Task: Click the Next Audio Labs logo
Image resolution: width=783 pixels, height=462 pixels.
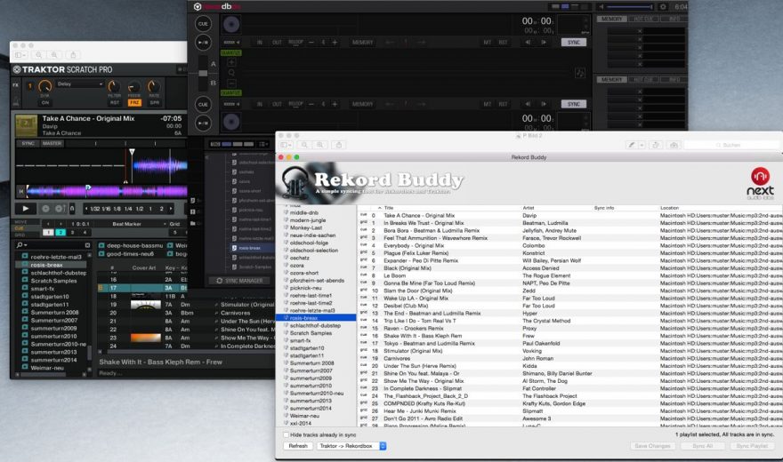Action: [x=760, y=180]
